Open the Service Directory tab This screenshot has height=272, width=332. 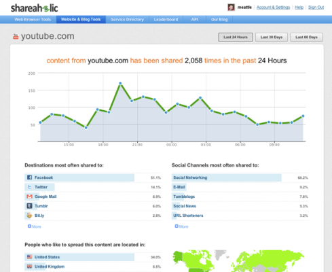127,20
